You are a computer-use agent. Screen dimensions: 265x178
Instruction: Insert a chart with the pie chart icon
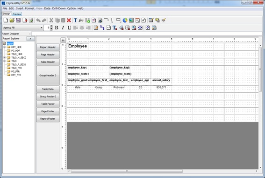click(125, 20)
